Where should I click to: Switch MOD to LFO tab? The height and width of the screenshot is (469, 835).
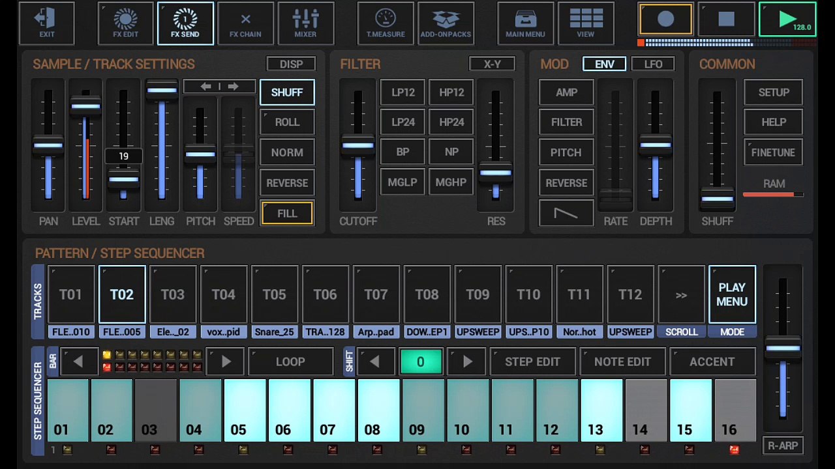point(653,64)
